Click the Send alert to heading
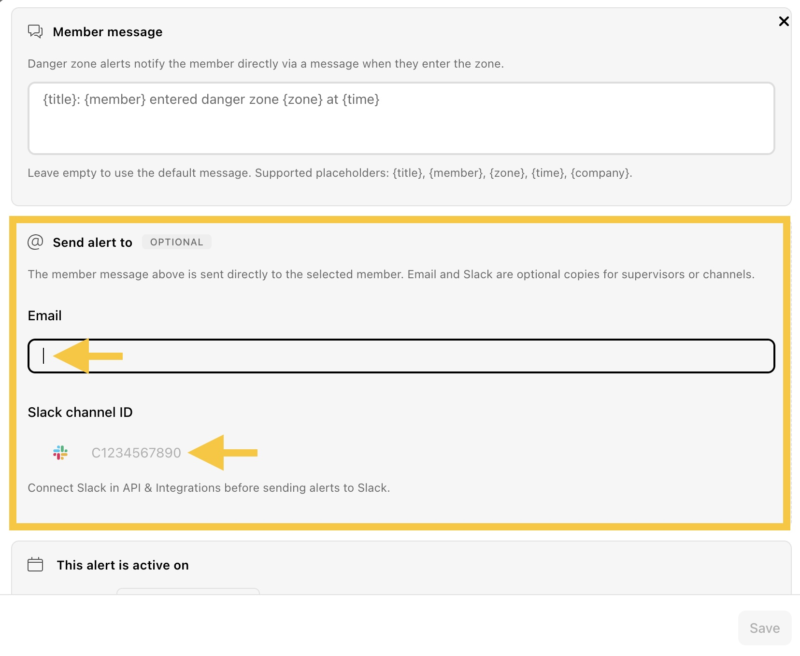Screen dimensions: 800x656 click(x=93, y=242)
